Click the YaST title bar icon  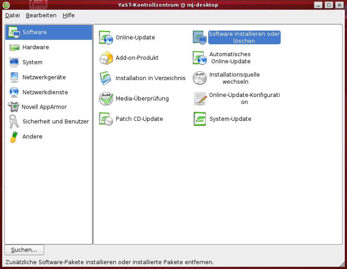(6, 5)
